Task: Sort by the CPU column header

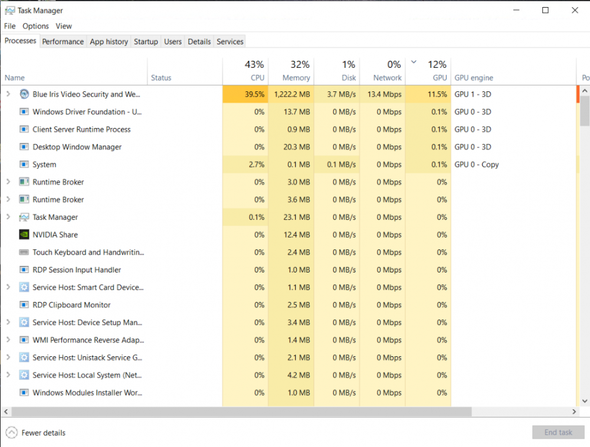Action: 245,71
